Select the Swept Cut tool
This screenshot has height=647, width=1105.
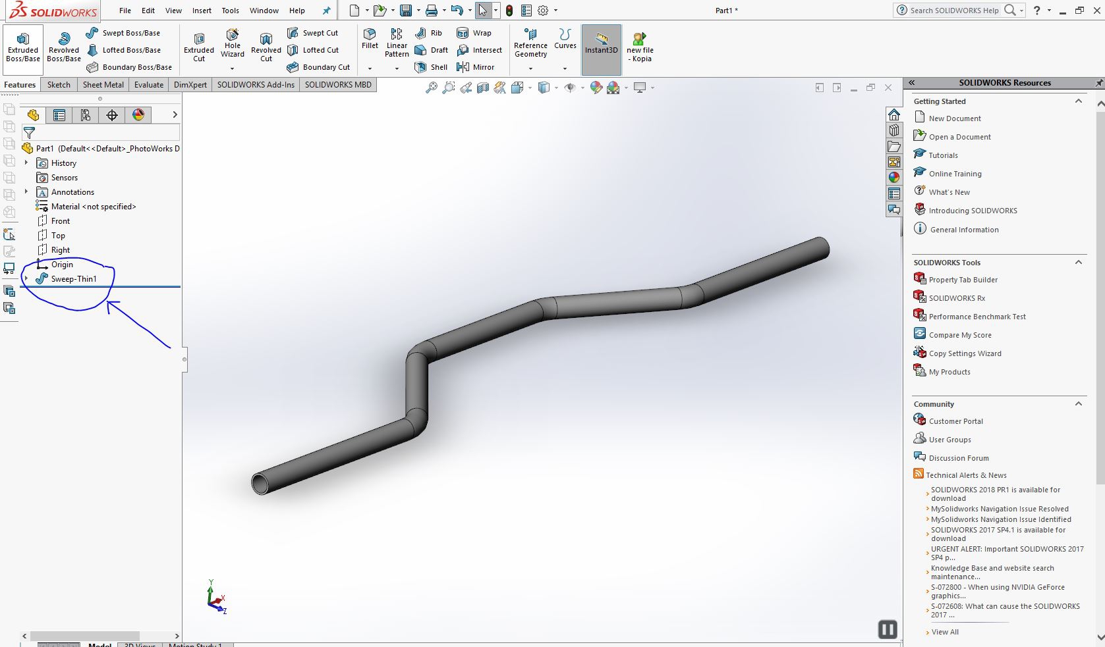point(313,33)
